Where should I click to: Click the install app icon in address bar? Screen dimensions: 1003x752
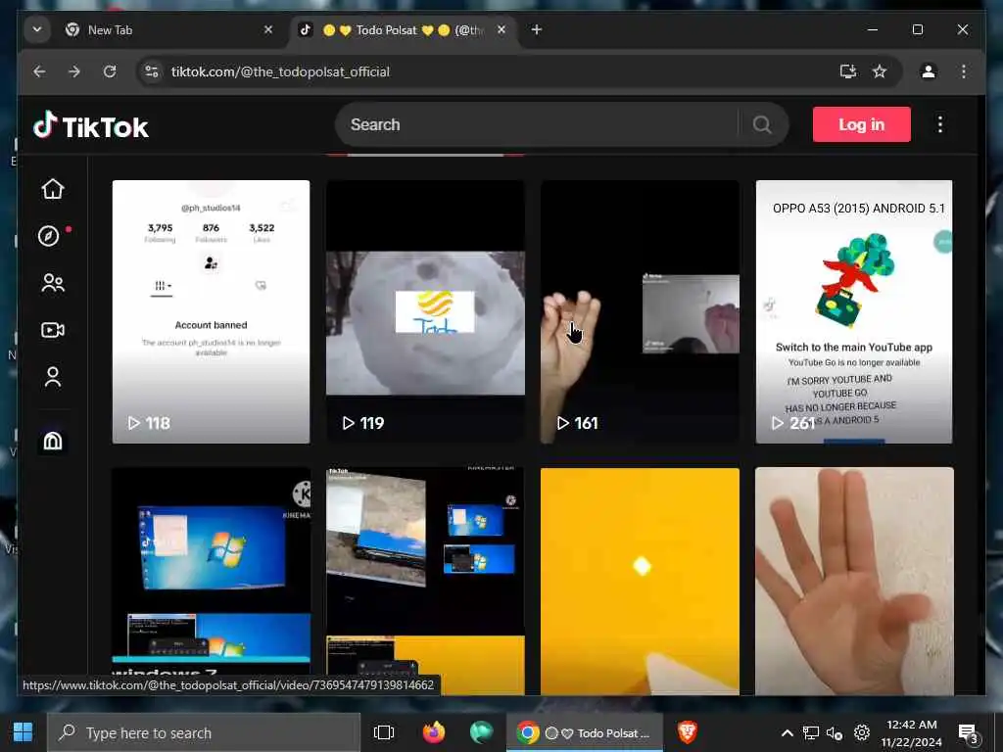848,71
